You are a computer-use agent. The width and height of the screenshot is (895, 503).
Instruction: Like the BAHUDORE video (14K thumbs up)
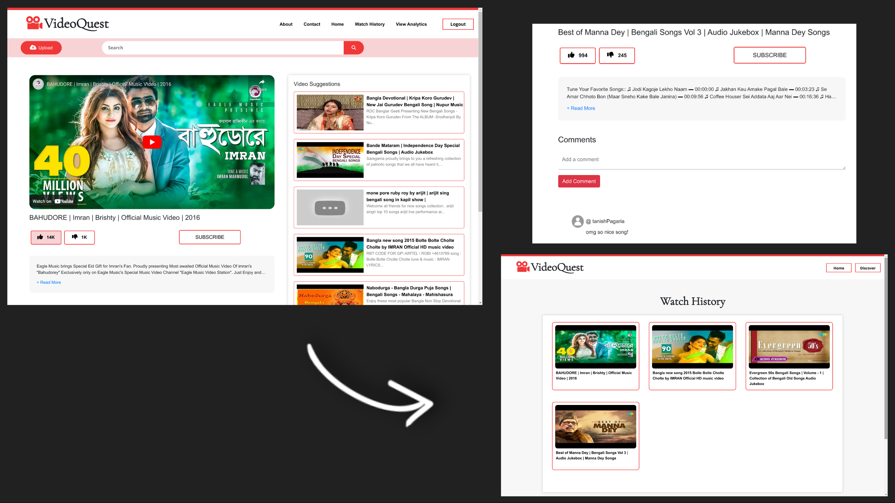pos(46,237)
